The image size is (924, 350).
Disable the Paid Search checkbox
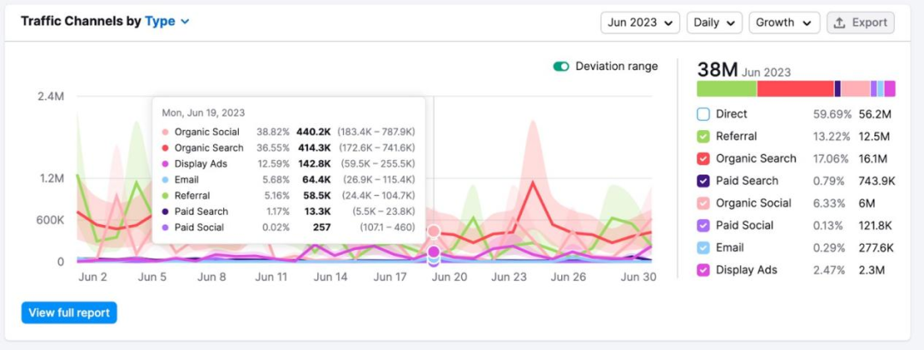703,181
